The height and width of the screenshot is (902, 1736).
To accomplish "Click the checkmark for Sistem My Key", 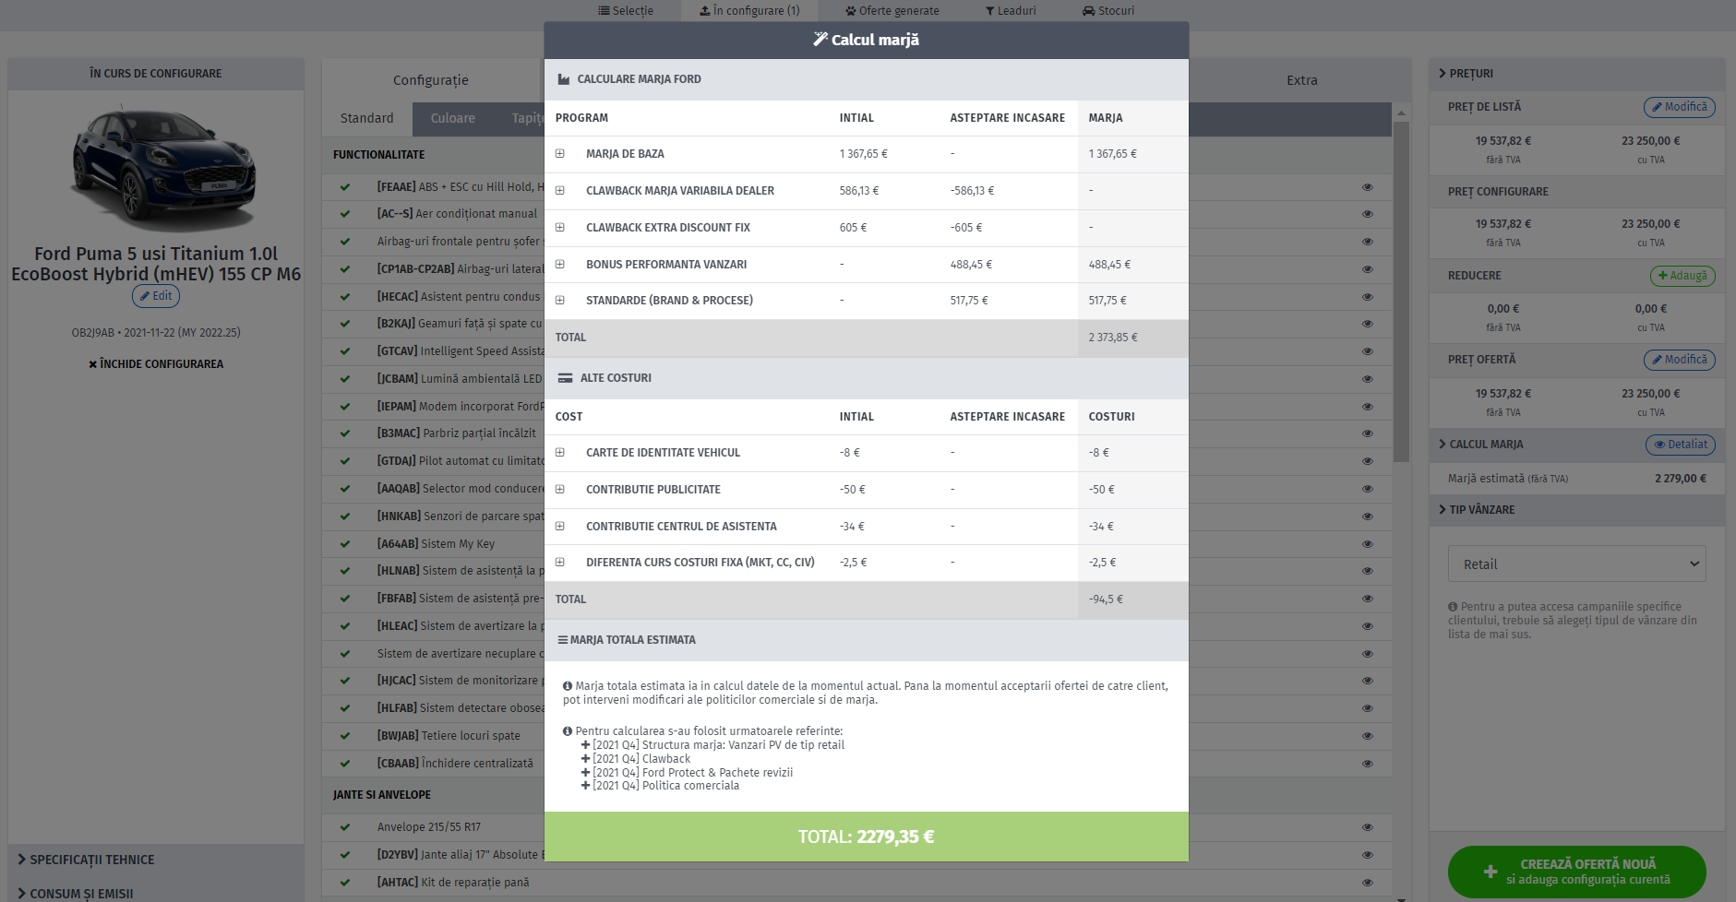I will [x=345, y=544].
